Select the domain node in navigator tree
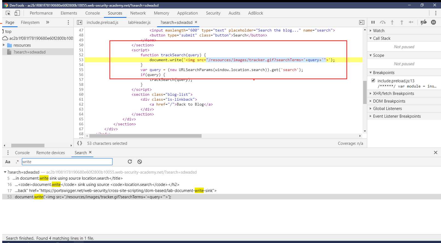 (38, 38)
